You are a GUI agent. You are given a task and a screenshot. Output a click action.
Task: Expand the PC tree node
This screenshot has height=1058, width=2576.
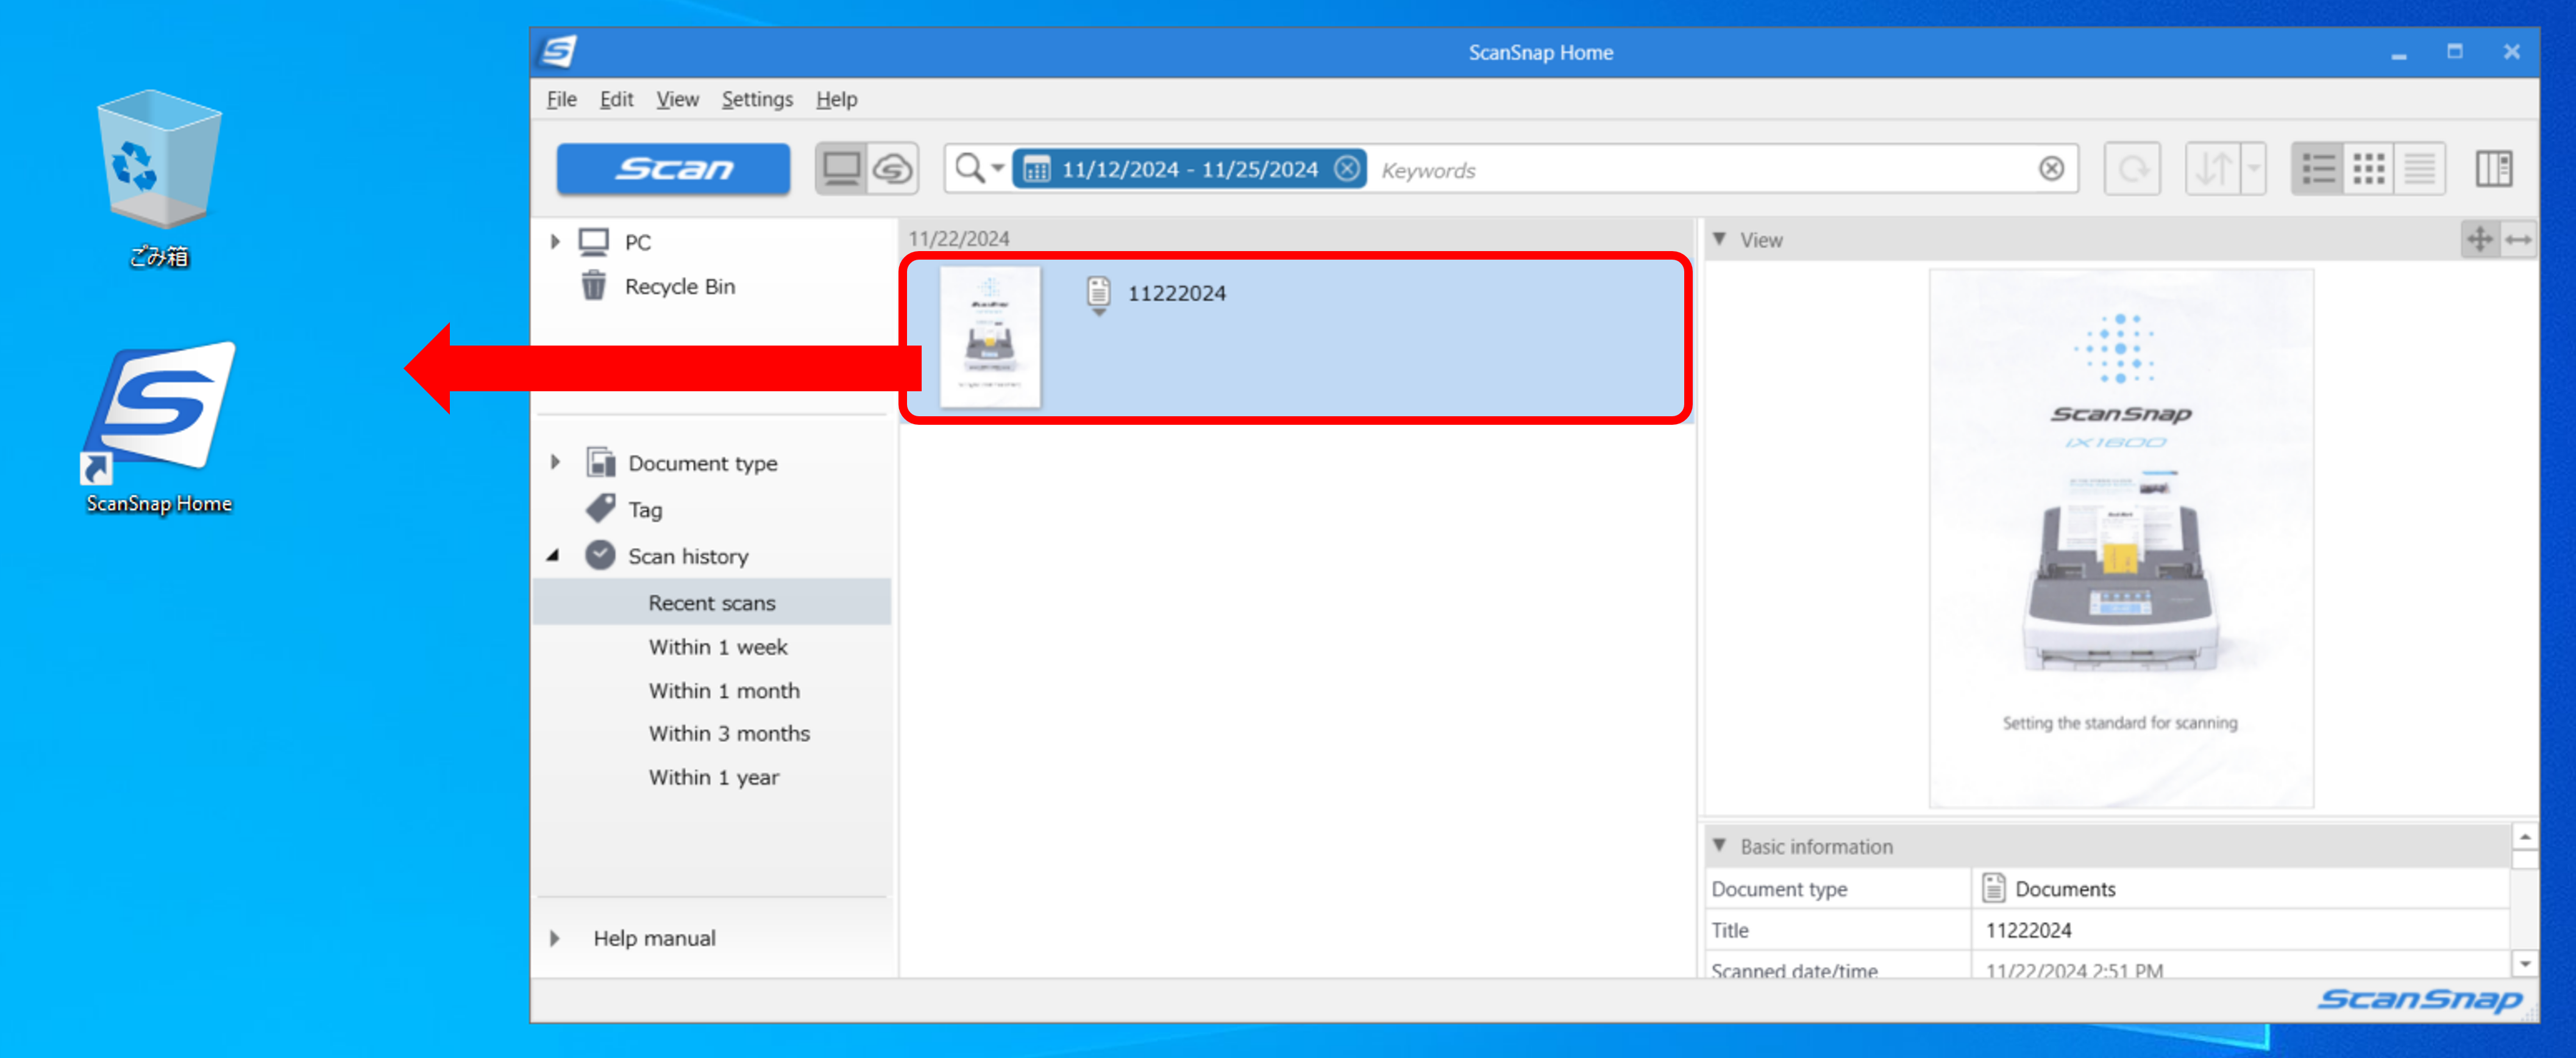(x=555, y=242)
